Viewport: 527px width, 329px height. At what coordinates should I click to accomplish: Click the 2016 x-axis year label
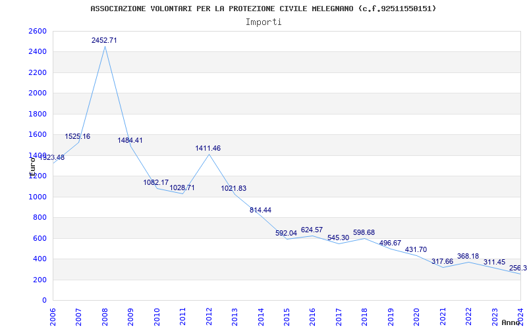312,316
